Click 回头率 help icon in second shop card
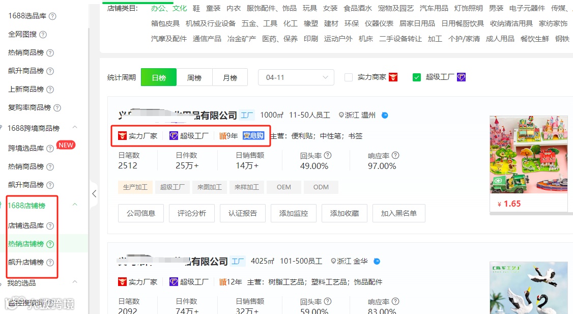Image resolution: width=573 pixels, height=314 pixels. click(328, 301)
